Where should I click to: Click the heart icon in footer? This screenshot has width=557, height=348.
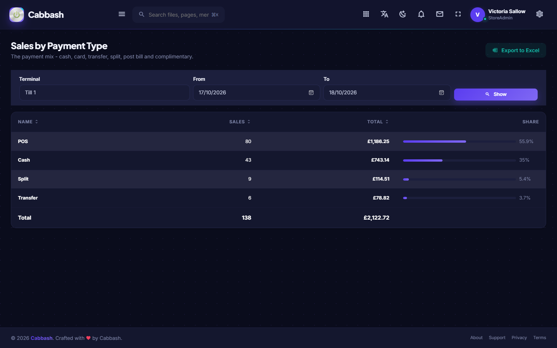click(x=88, y=338)
